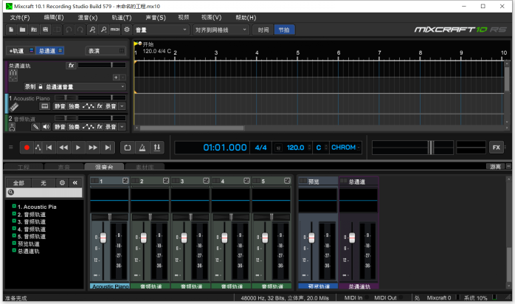Click the 表演 performance panel button
515x304 pixels.
(106, 51)
